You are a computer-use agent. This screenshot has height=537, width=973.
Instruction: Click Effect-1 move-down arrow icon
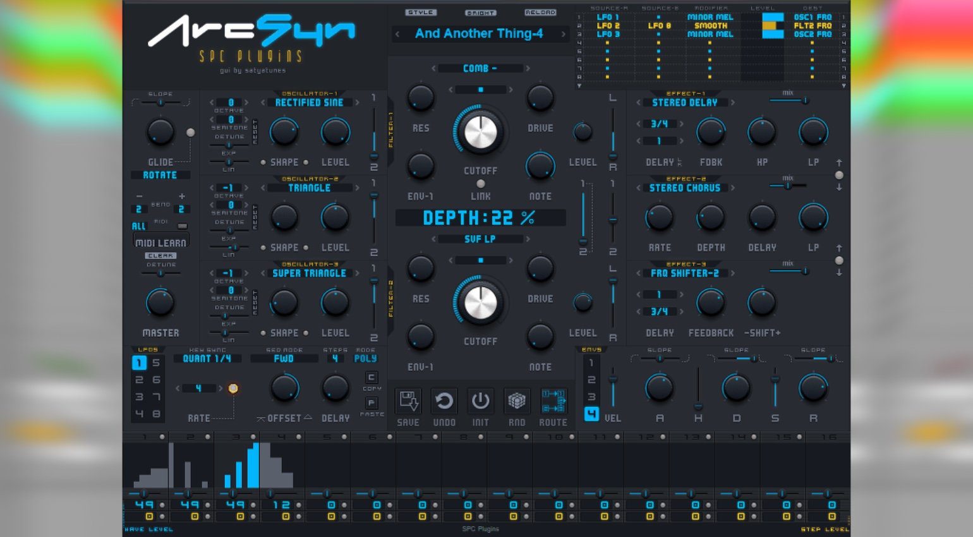point(839,188)
